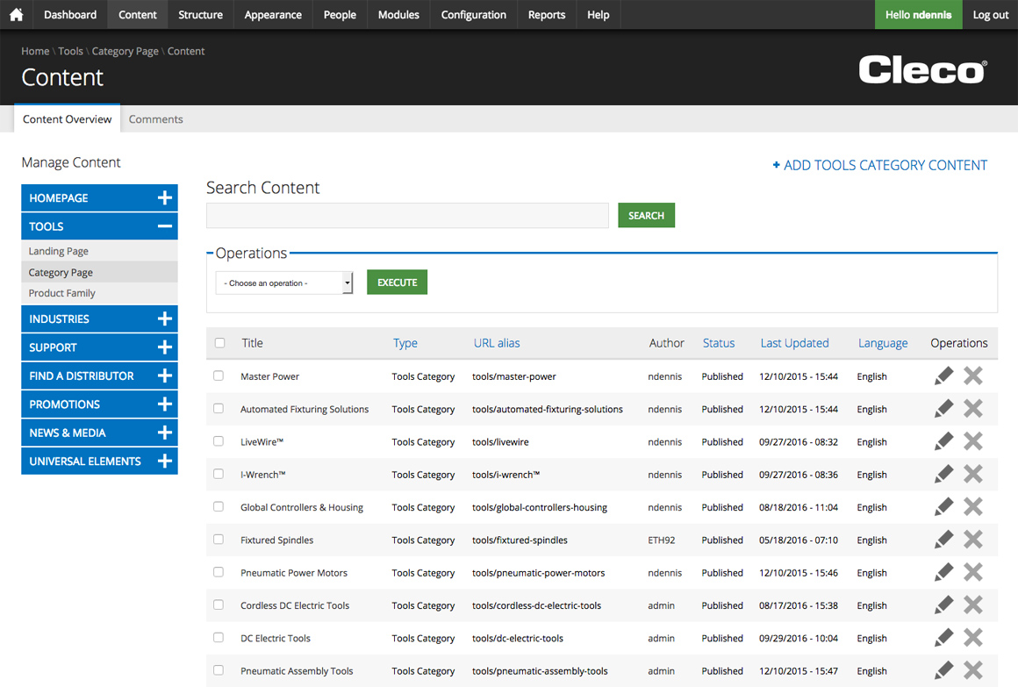
Task: Sort the table by Type column
Action: (405, 343)
